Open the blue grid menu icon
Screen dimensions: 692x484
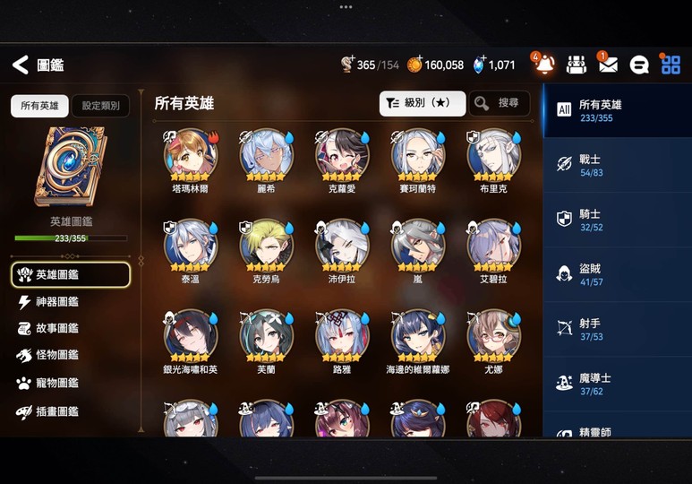coord(671,65)
